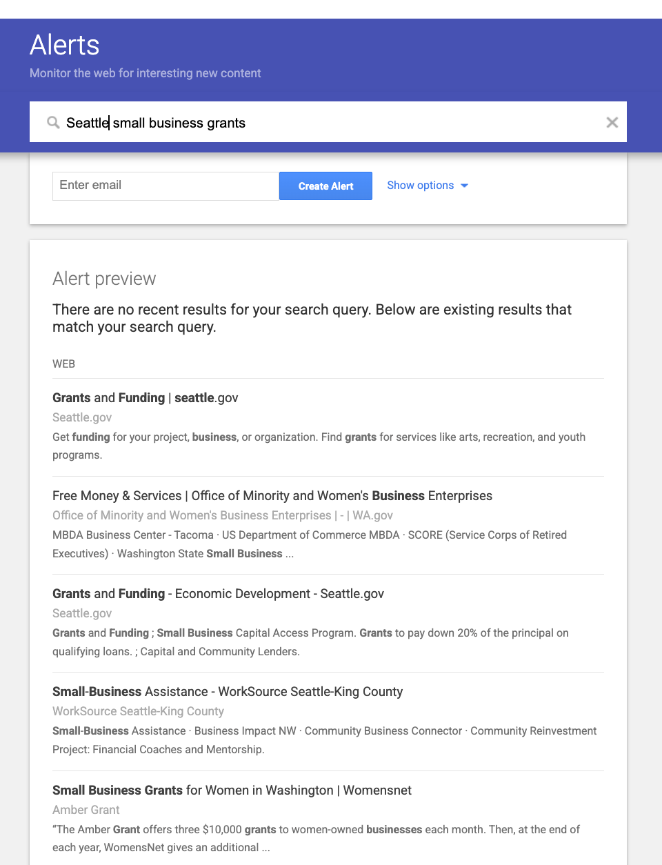Open Free Money & Services OMWBE result

pos(272,496)
